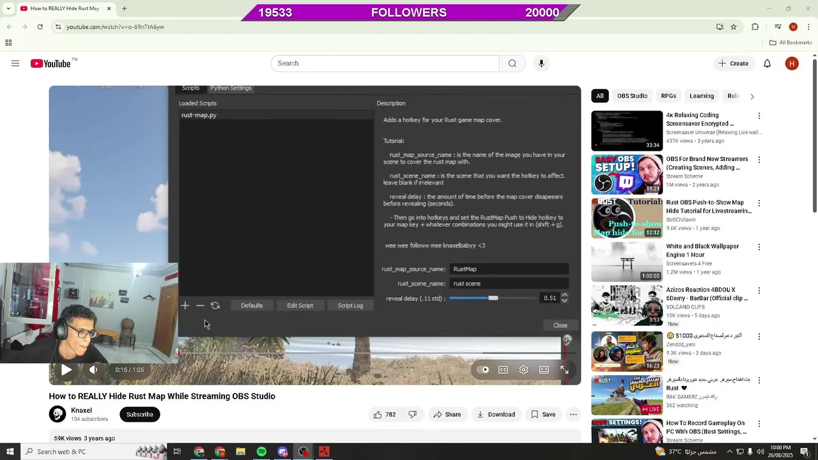The height and width of the screenshot is (460, 818).
Task: Open OBS Studio from taskbar
Action: pos(303,452)
